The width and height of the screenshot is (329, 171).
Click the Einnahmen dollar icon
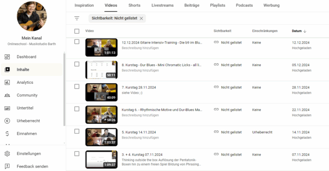tap(7, 134)
